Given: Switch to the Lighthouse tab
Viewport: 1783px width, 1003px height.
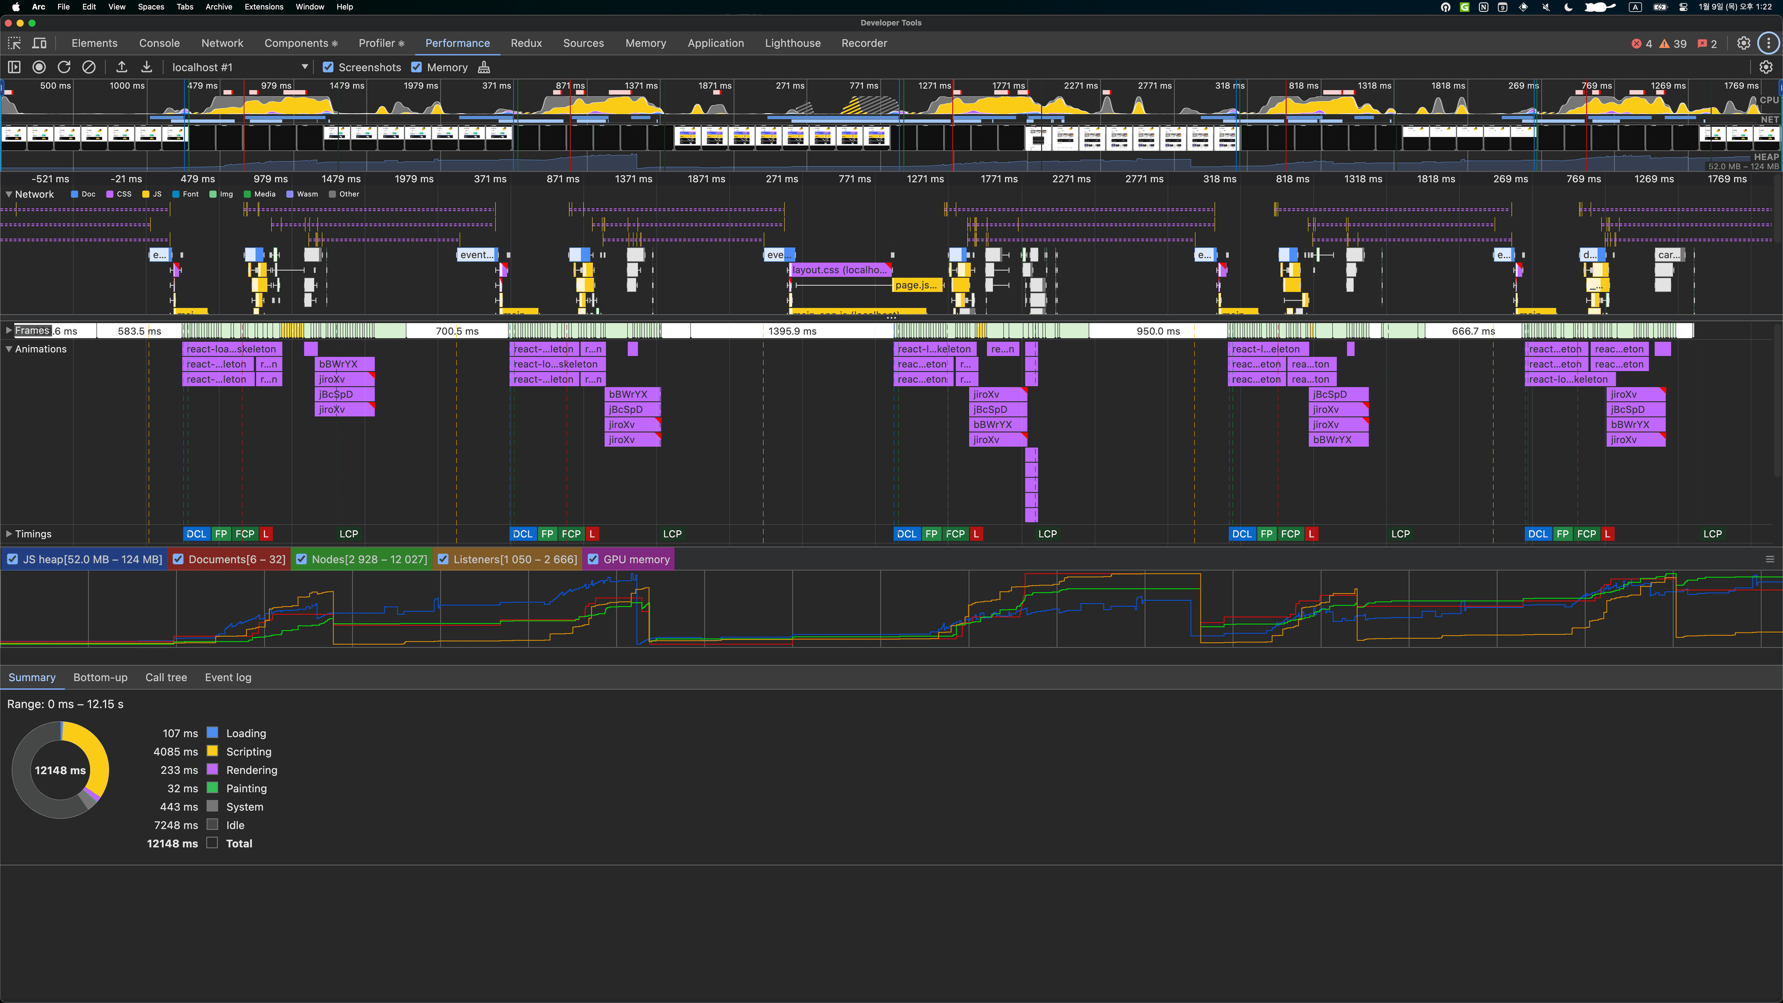Looking at the screenshot, I should (793, 43).
